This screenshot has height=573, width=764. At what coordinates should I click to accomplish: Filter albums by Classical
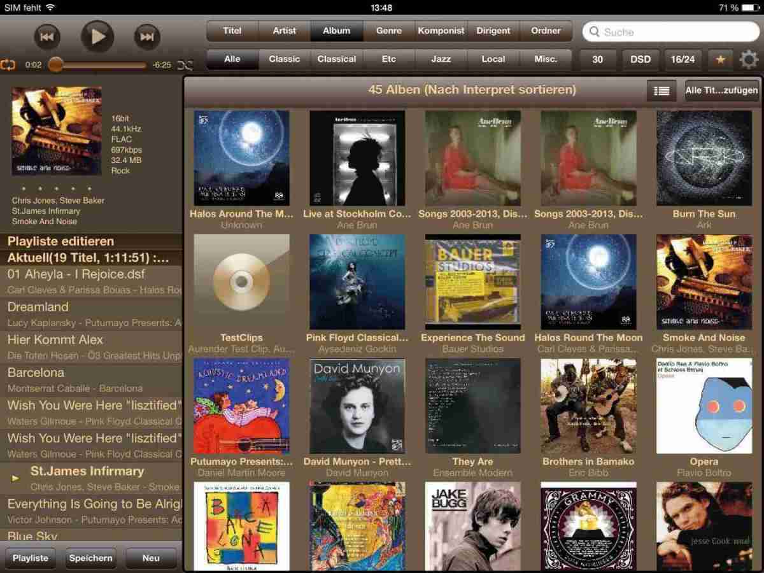[337, 59]
